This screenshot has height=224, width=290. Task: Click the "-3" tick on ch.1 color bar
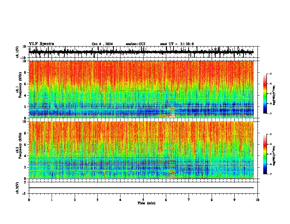pos(270,74)
